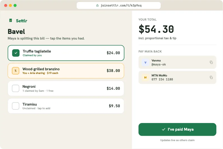The width and height of the screenshot is (223, 149).
Task: Click the I've paid Maya button
Action: coord(177,129)
